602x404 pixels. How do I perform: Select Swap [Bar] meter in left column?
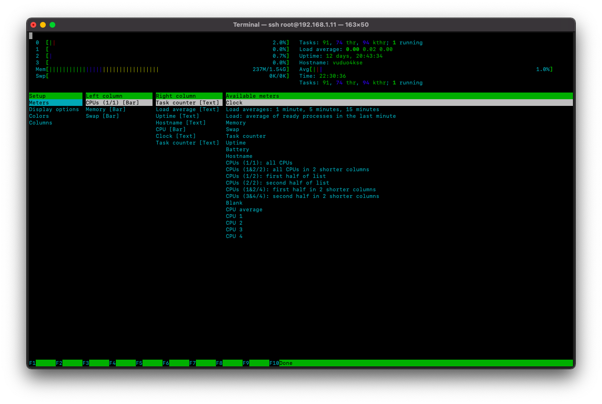click(102, 116)
